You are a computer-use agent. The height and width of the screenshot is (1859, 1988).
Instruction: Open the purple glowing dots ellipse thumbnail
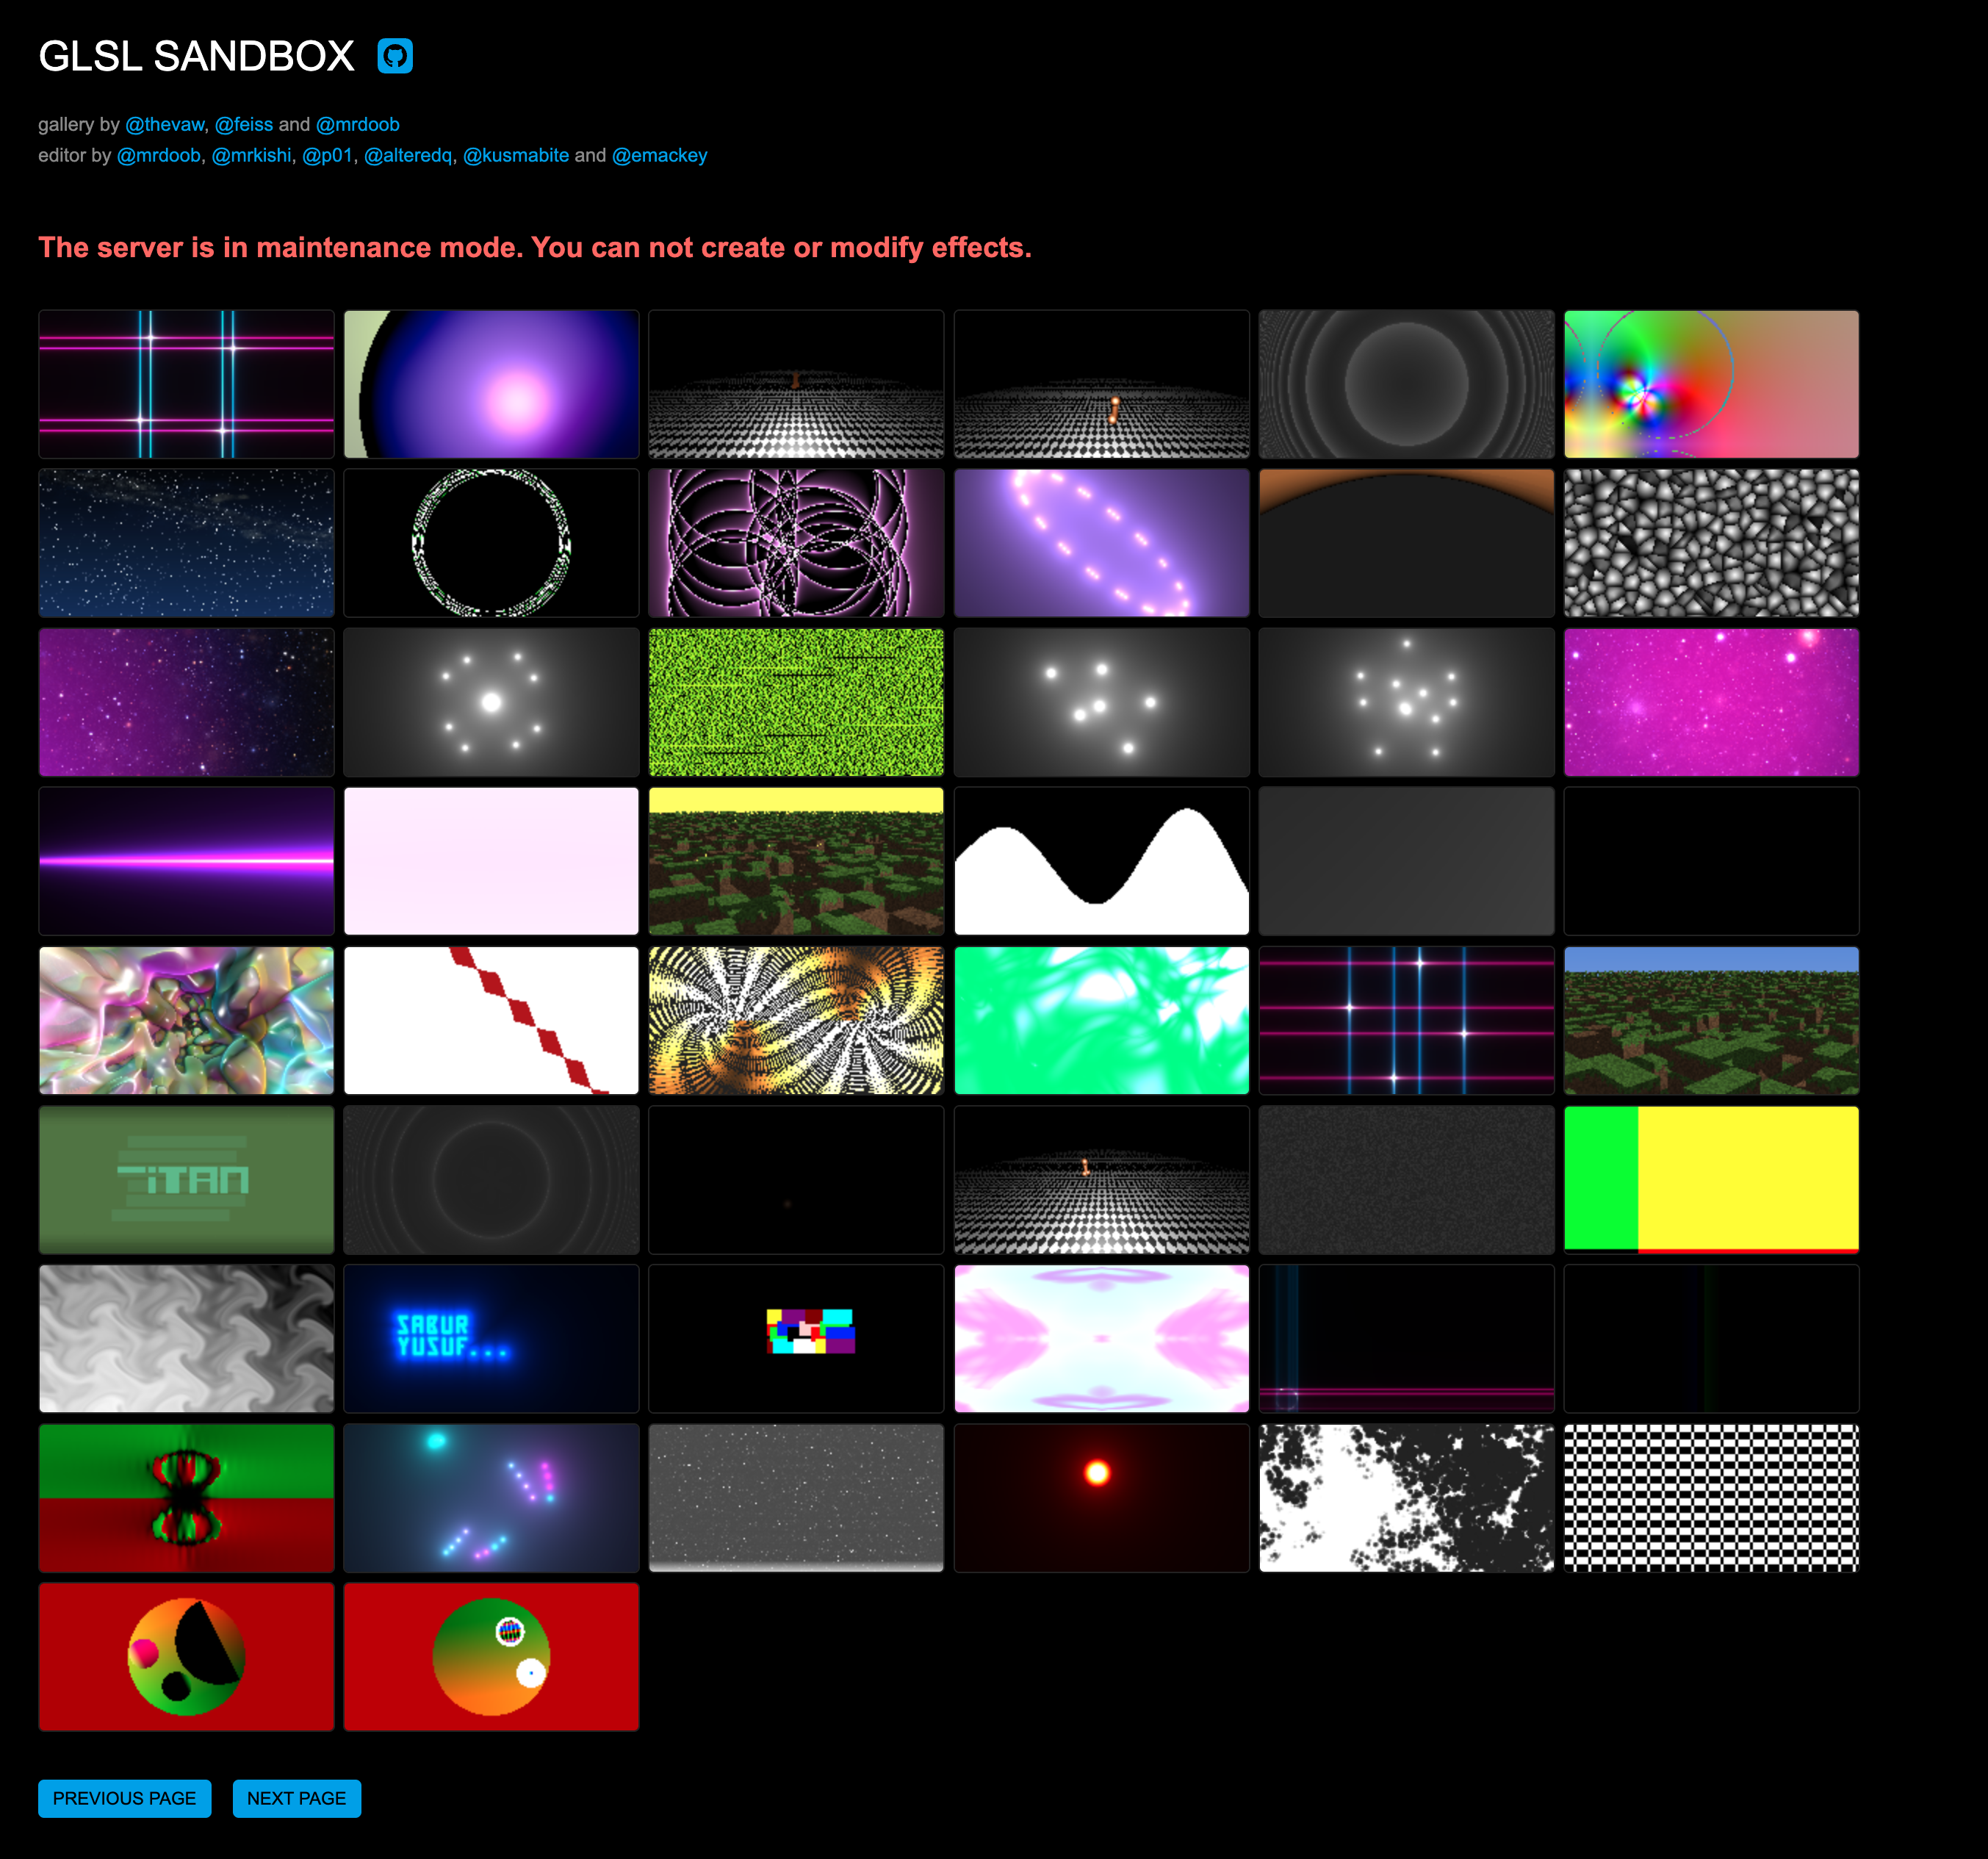coord(1101,543)
